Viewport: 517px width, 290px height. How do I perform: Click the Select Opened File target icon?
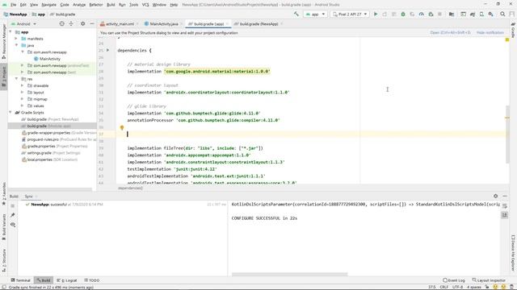click(x=61, y=23)
